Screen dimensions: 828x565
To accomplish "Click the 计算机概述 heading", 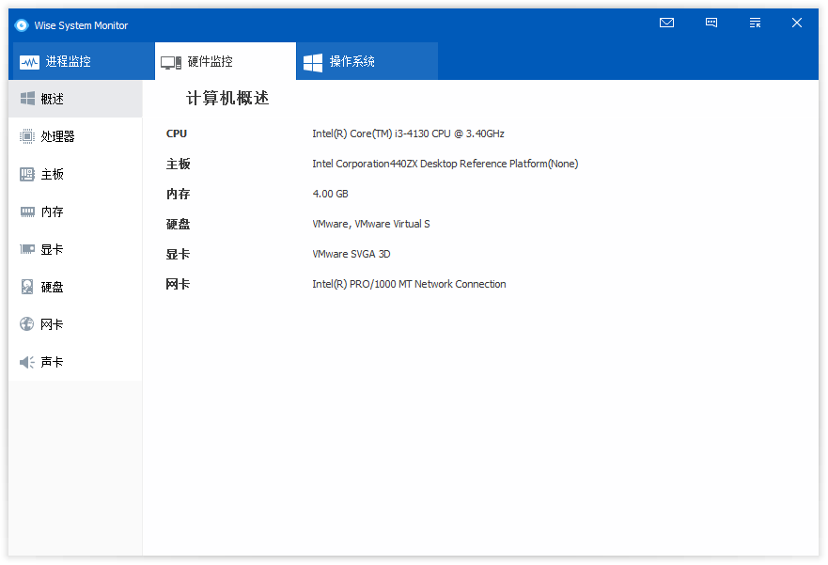I will pos(227,98).
